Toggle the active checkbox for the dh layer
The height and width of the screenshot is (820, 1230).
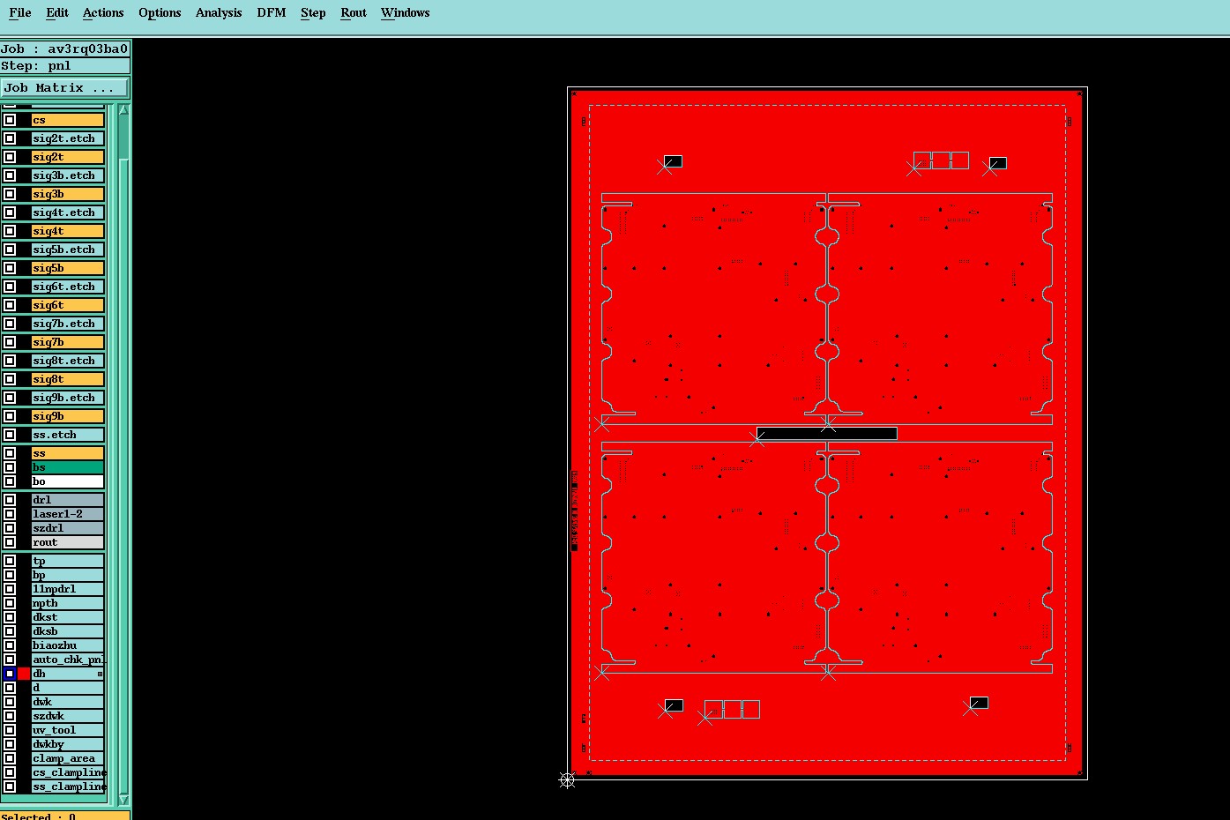tap(10, 674)
